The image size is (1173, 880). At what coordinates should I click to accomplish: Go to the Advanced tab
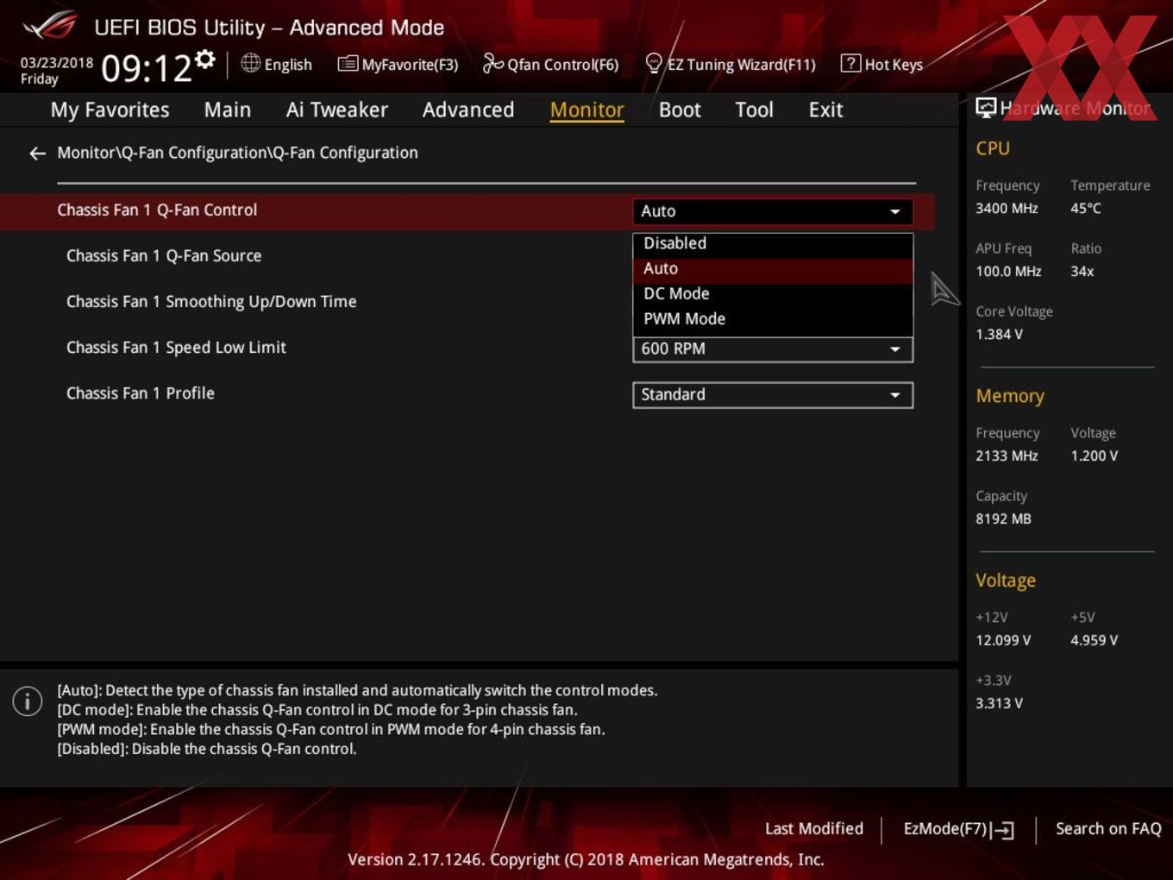tap(468, 110)
